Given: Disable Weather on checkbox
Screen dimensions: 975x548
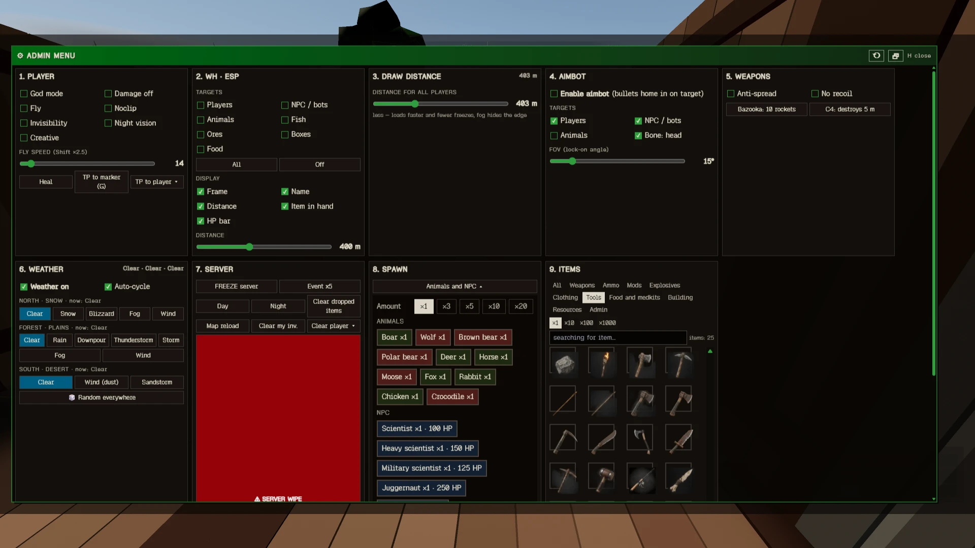Looking at the screenshot, I should tap(24, 287).
